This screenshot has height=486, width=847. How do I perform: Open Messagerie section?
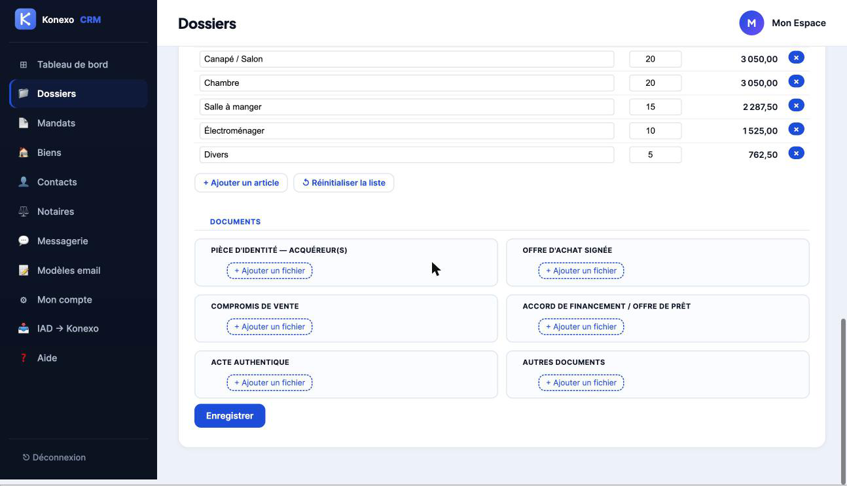tap(79, 241)
